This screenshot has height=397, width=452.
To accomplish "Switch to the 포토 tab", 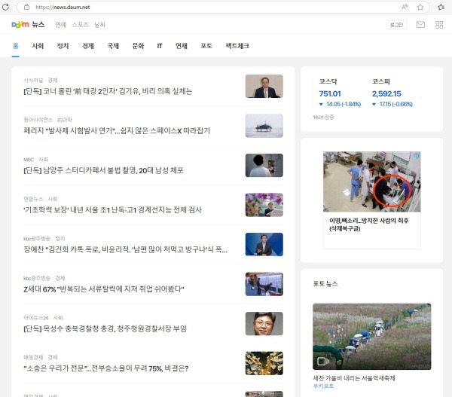I will pos(206,46).
